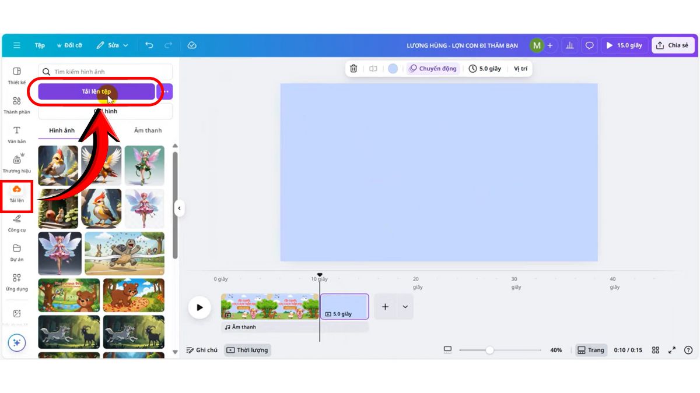
Task: Open the Tệp menu
Action: (x=40, y=45)
